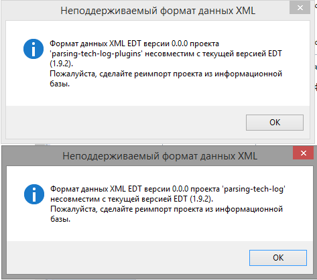Image resolution: width=317 pixels, height=280 pixels.
Task: Dismiss the lower dialog using the red X
Action: [303, 153]
